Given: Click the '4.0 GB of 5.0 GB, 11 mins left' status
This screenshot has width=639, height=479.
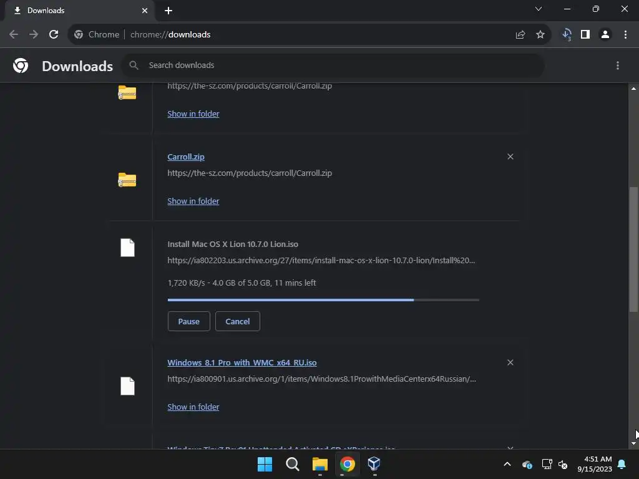Looking at the screenshot, I should (x=264, y=283).
